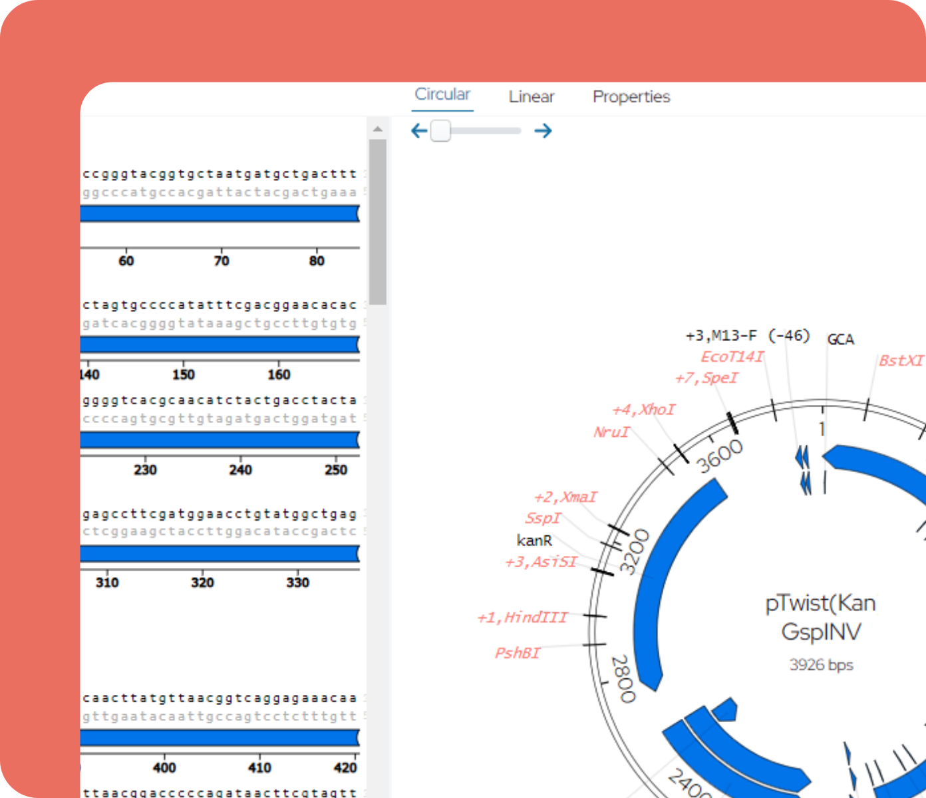Click the right arrow to zoom in
This screenshot has height=798, width=926.
[x=543, y=131]
